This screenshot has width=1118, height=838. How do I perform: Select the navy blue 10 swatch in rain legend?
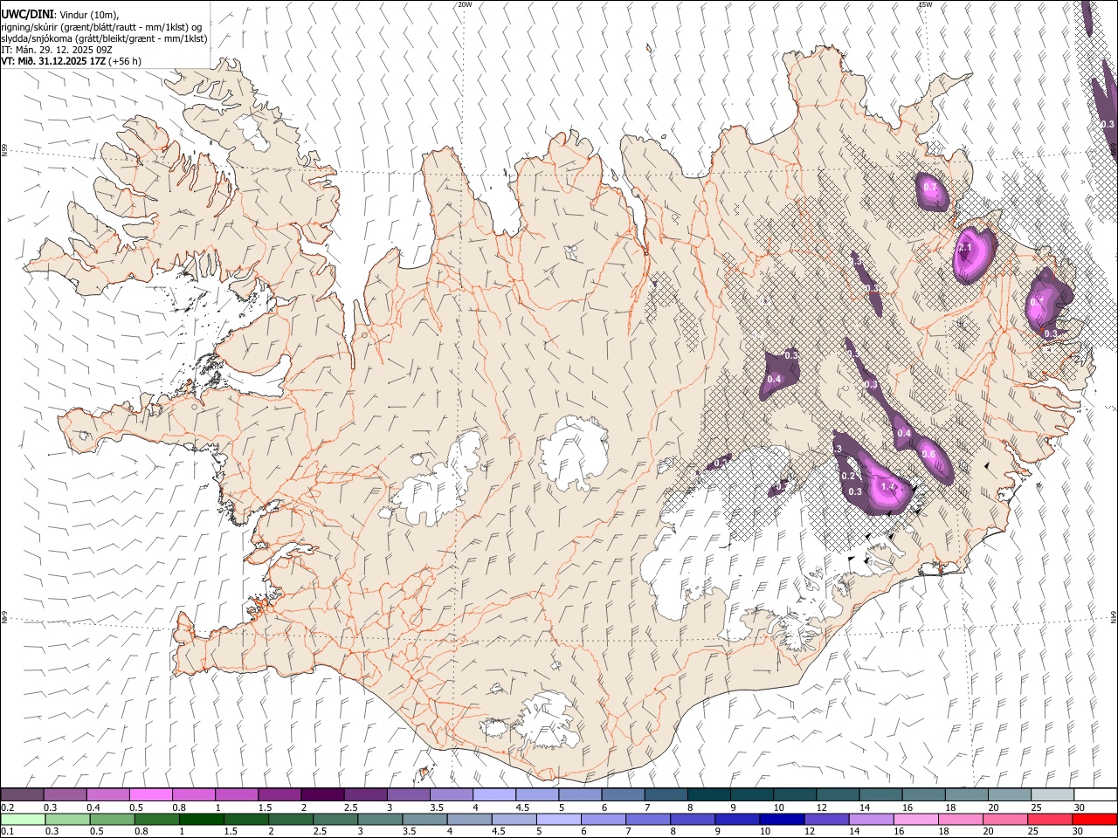pyautogui.click(x=781, y=820)
